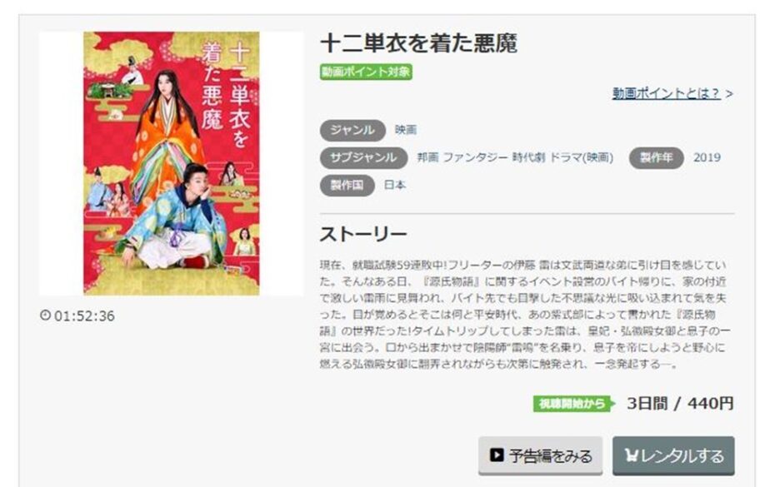Click the green 動画ポイント対象 badge
780x487 pixels.
[x=366, y=72]
